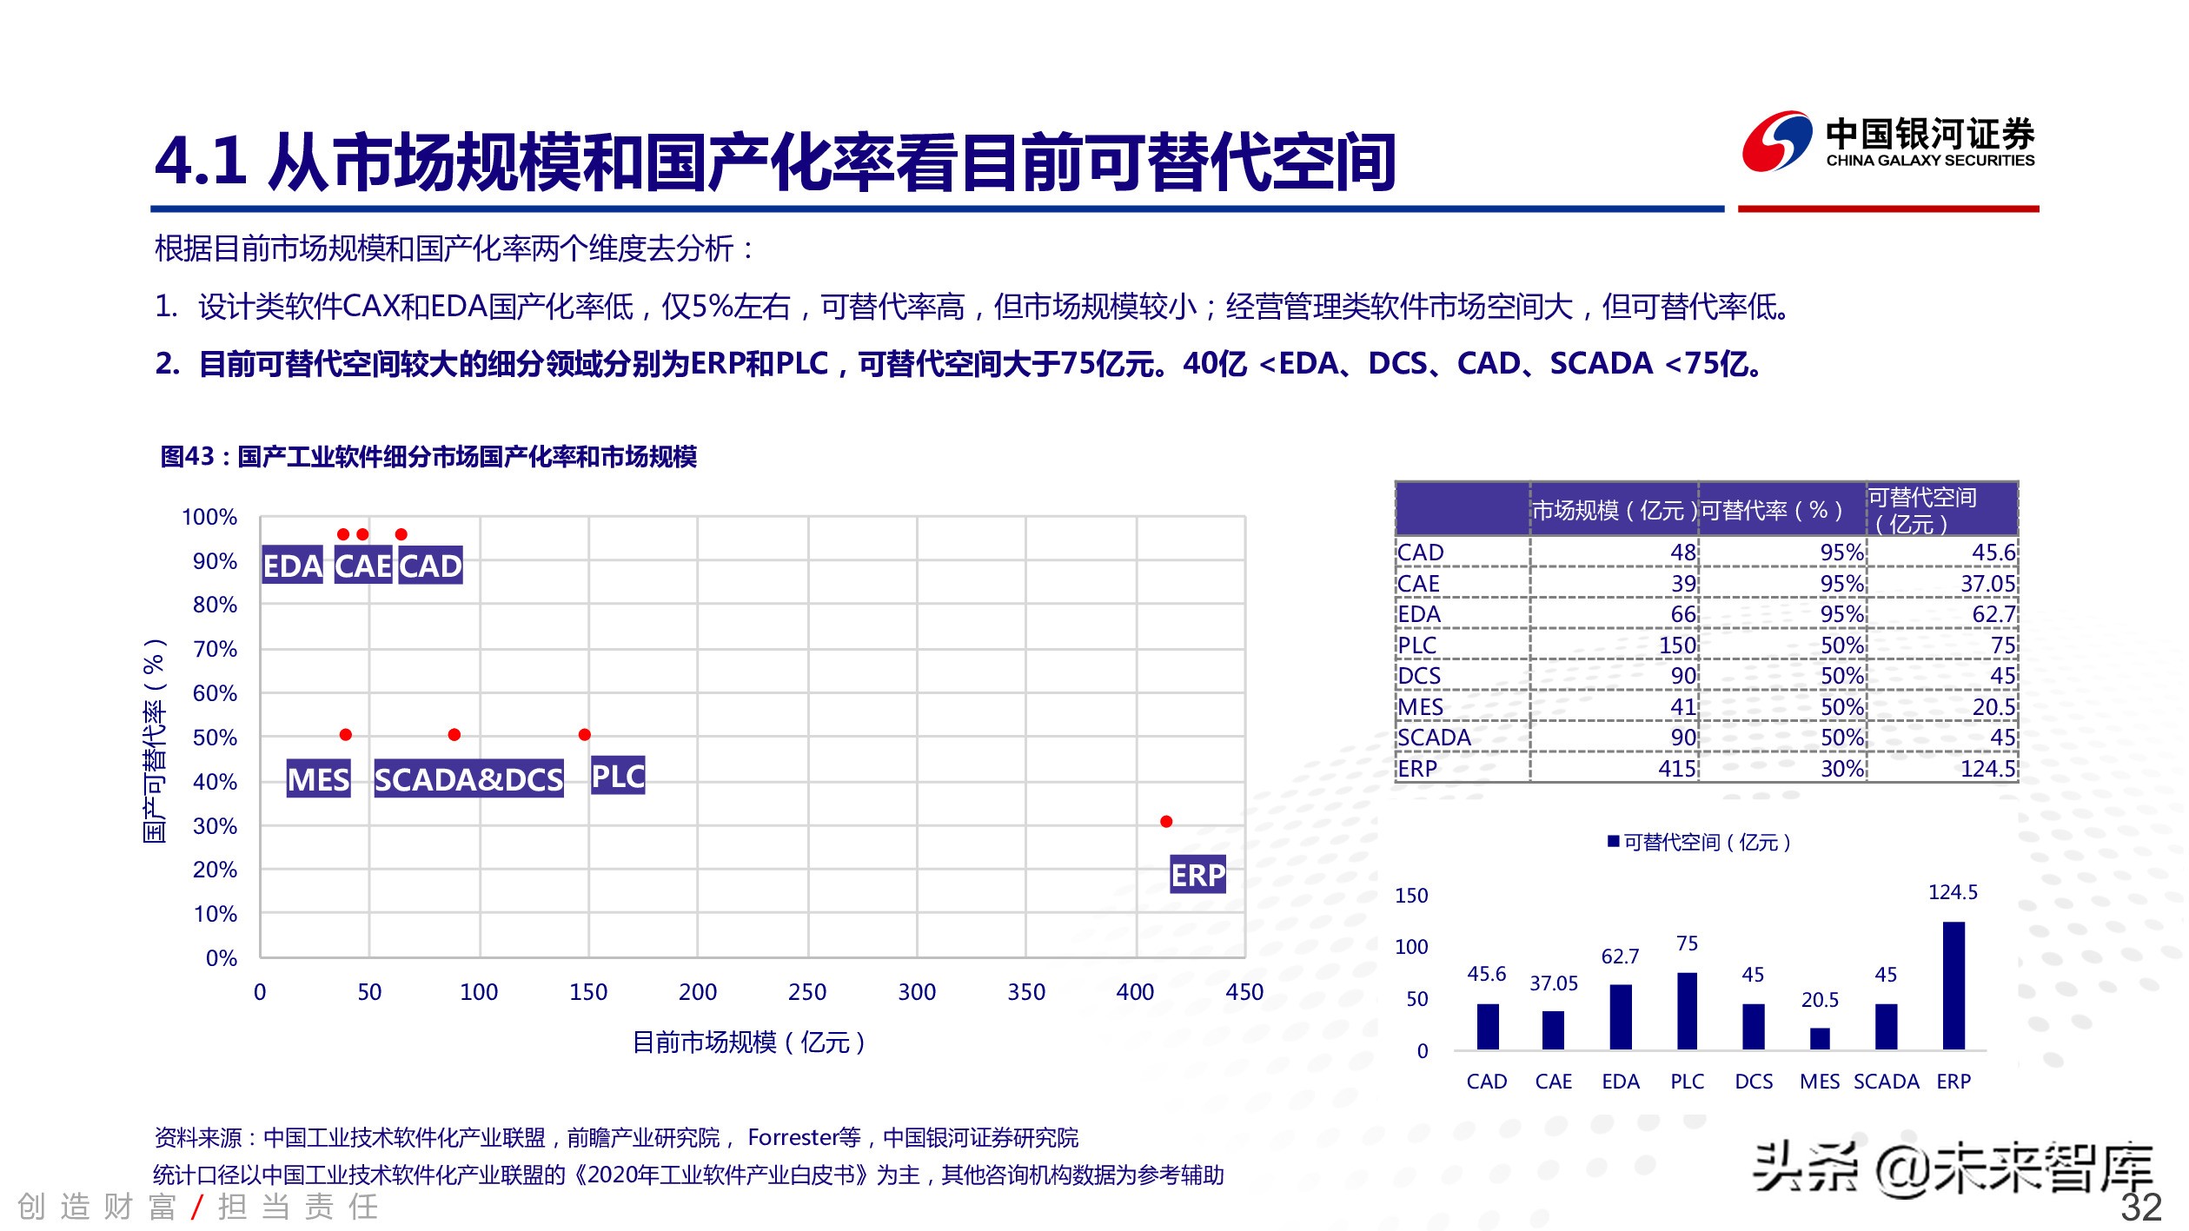Click the CAE bar in the bar chart

1554,1030
